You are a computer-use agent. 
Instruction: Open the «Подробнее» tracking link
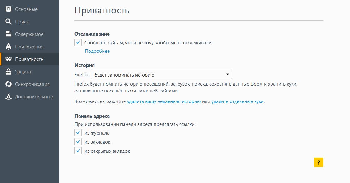point(97,51)
